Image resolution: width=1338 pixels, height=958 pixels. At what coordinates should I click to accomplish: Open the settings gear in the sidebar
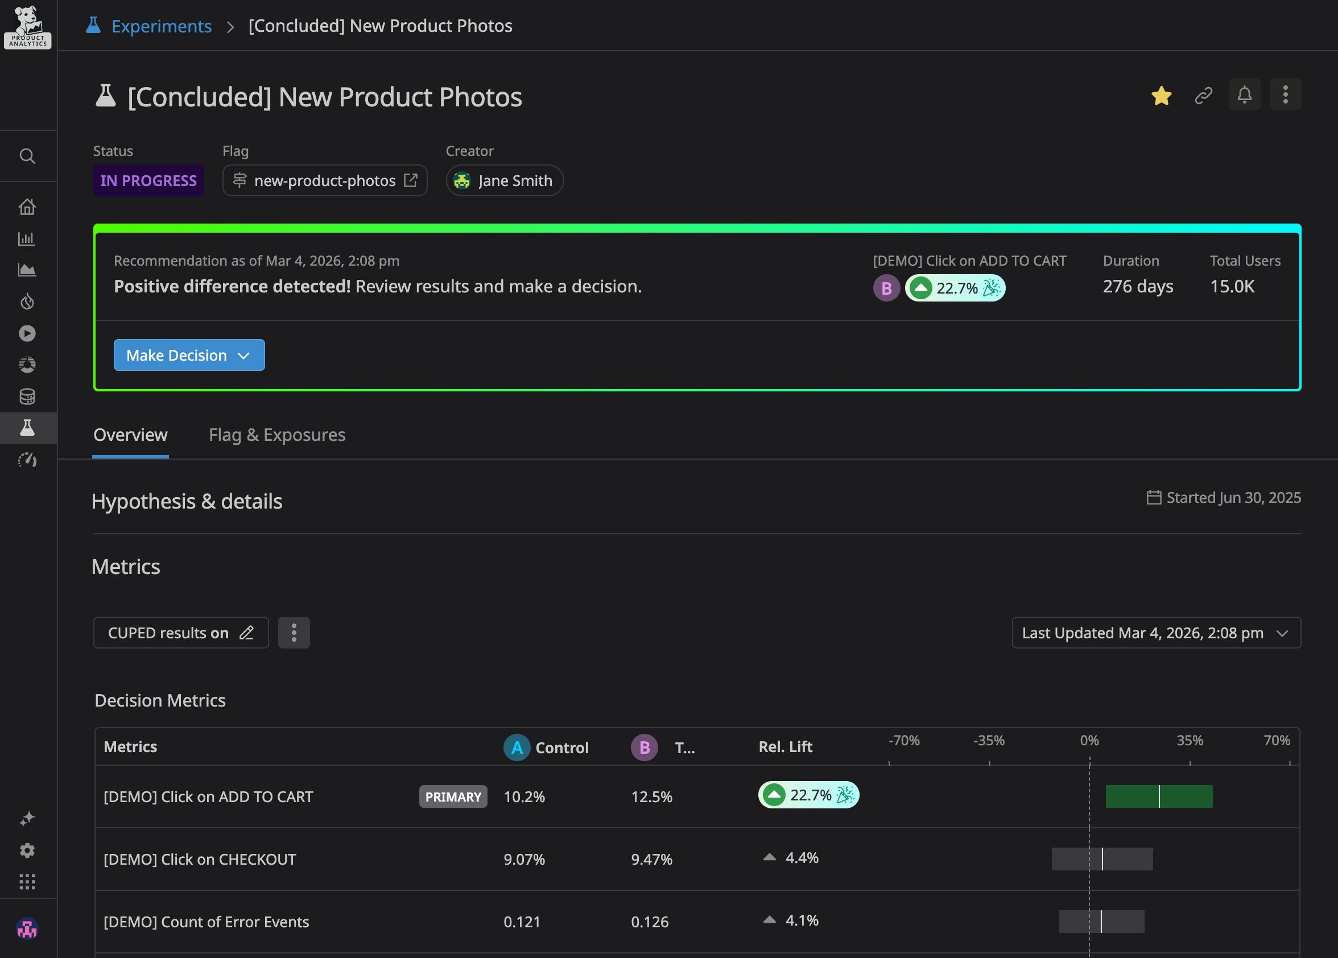(x=28, y=850)
